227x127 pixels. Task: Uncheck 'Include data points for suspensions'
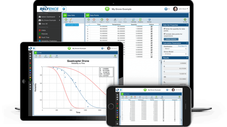point(164,34)
